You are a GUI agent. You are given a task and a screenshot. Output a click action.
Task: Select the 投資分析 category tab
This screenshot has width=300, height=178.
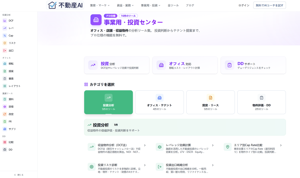(x=108, y=102)
